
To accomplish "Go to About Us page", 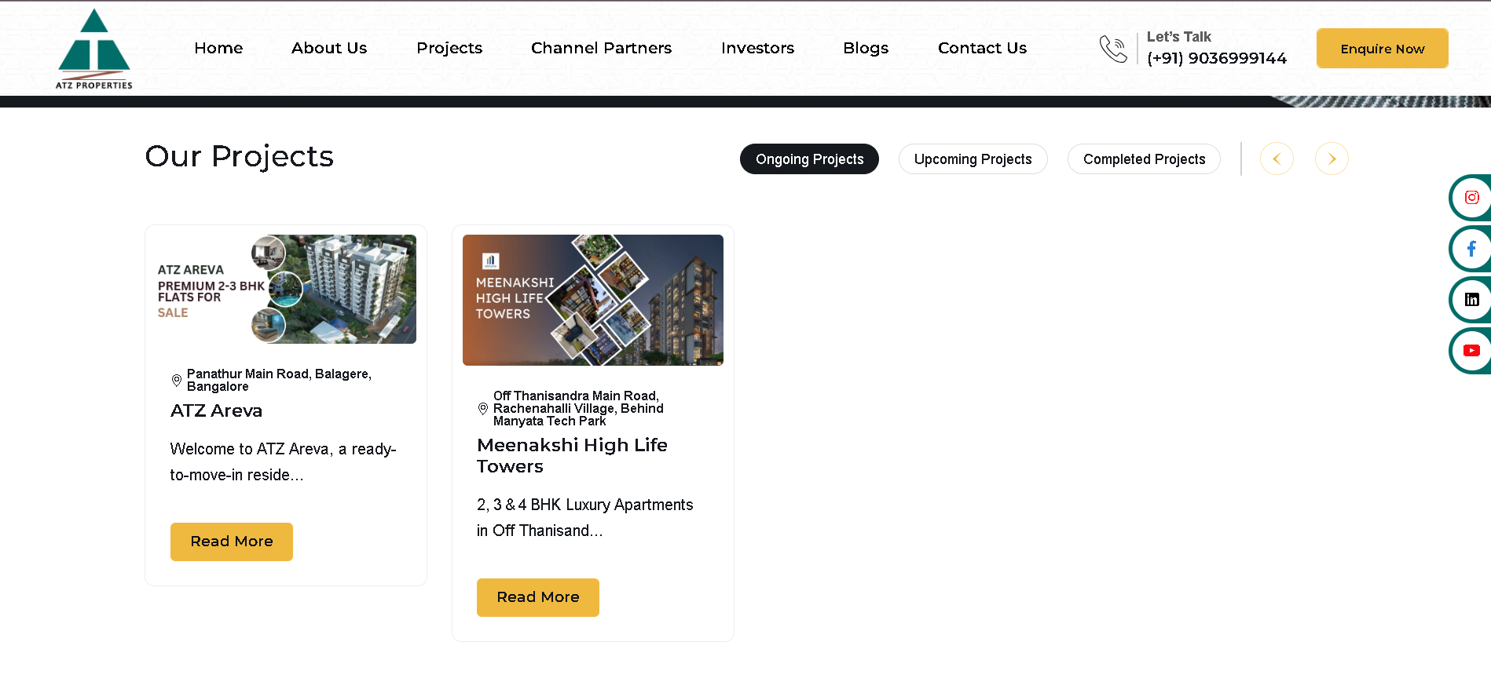I will coord(329,48).
